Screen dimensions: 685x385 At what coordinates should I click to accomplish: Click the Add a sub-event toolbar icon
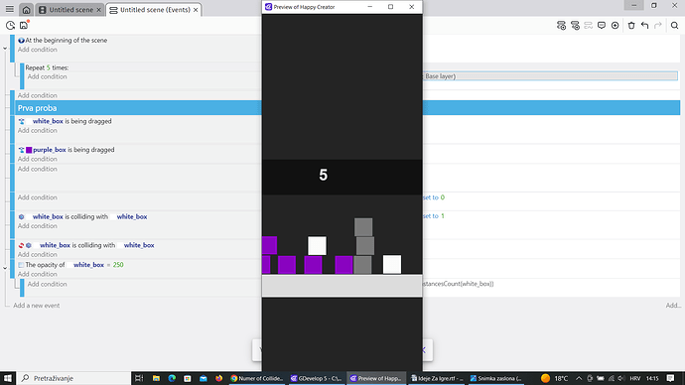tap(575, 26)
